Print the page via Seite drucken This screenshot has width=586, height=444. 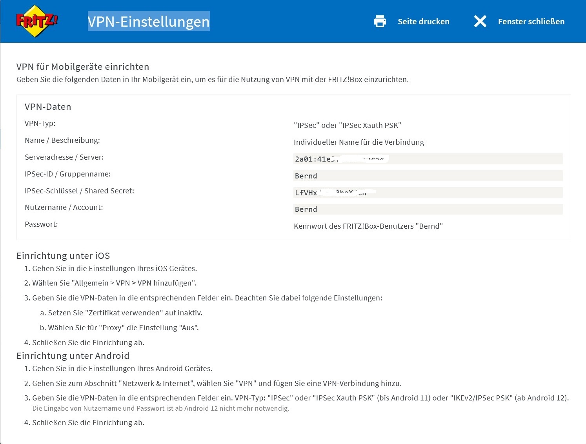[x=423, y=22]
